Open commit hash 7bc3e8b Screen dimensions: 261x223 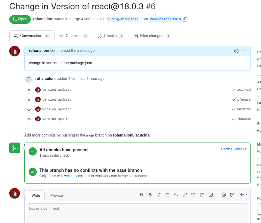(x=244, y=119)
